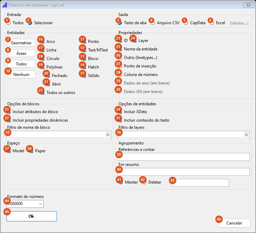This screenshot has width=256, height=233.
Task: Close the Relatório de entidades dialog
Action: pyautogui.click(x=248, y=5)
